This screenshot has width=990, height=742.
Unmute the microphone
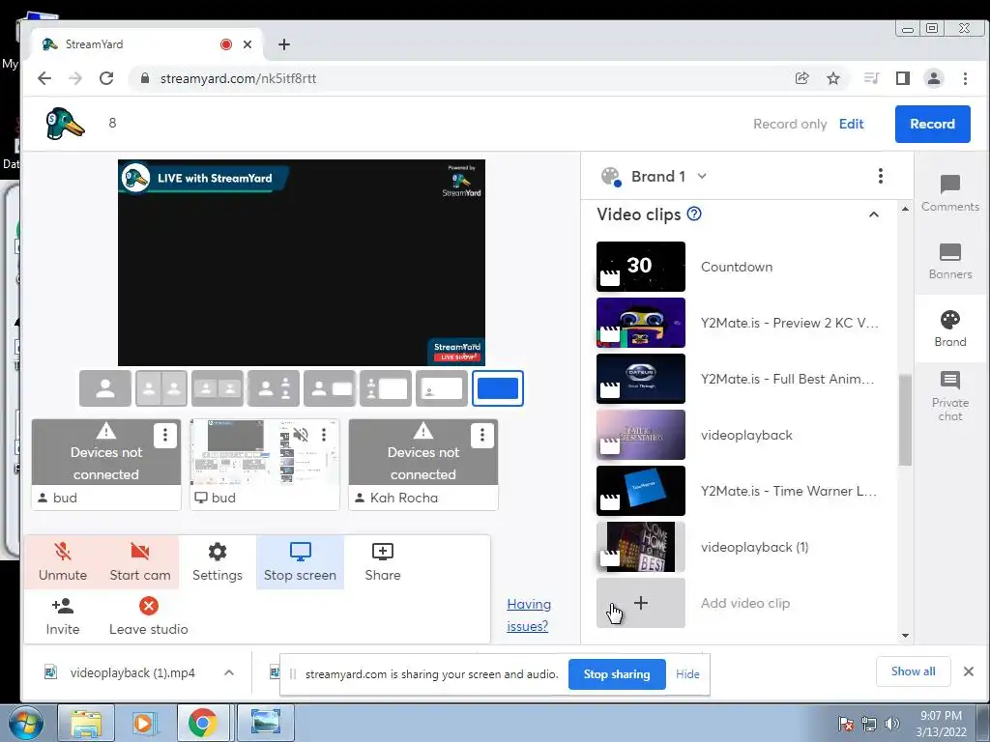click(63, 562)
